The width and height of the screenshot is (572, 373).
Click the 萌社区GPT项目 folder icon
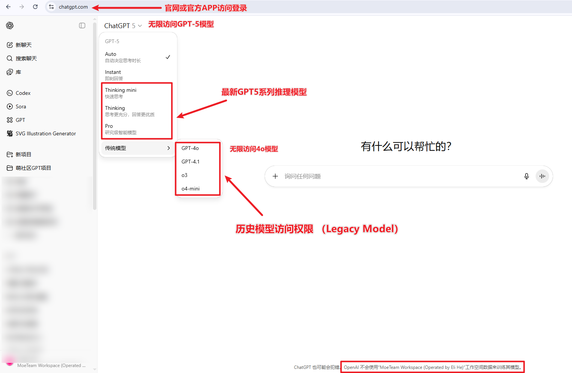point(10,168)
